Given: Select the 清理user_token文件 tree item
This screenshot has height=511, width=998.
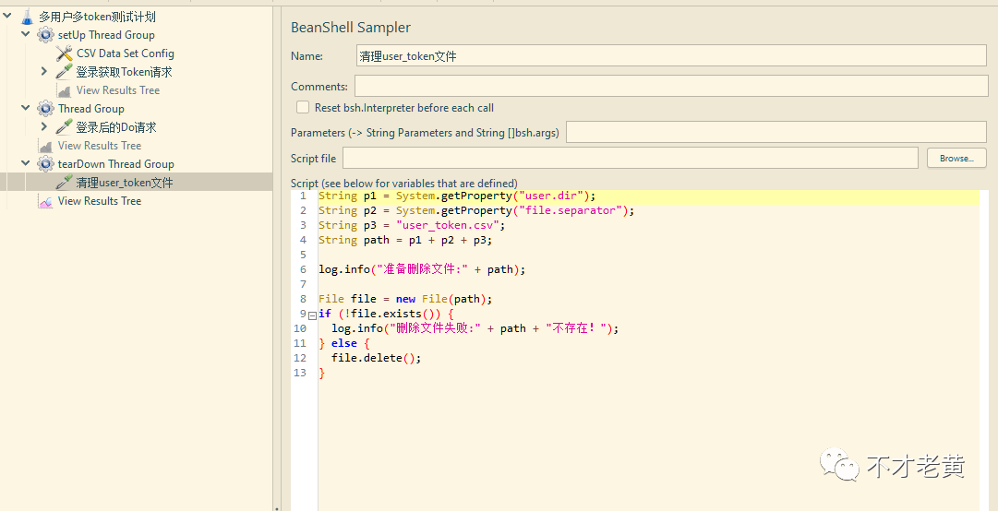Looking at the screenshot, I should pos(125,183).
